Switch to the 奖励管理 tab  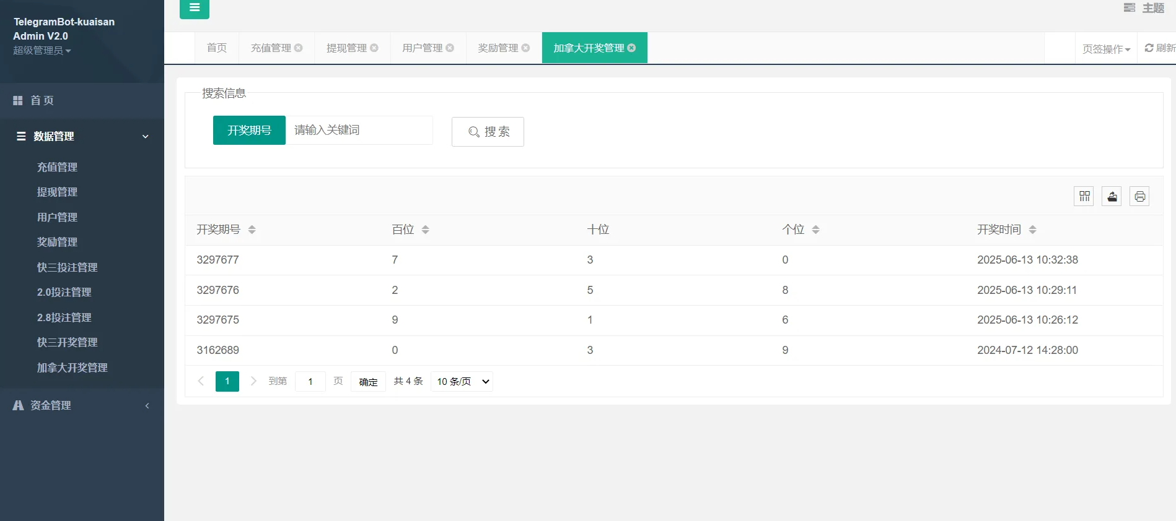coord(498,48)
